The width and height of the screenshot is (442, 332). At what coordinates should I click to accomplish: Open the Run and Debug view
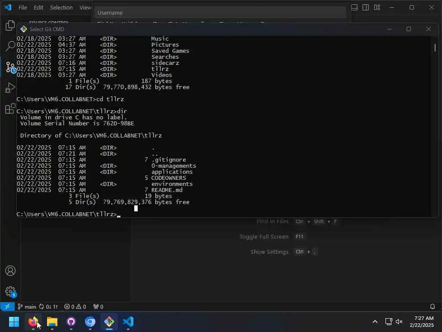click(x=10, y=88)
